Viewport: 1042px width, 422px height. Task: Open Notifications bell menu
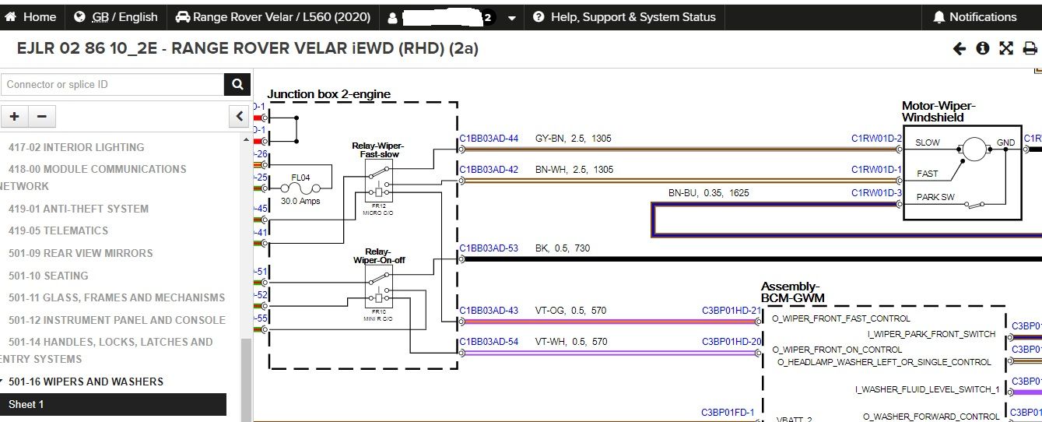pos(974,16)
